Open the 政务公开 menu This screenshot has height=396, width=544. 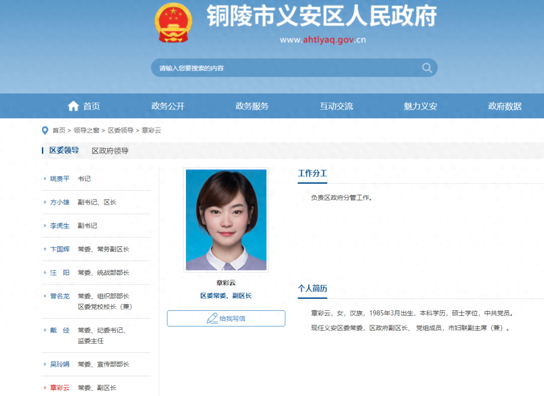click(168, 106)
